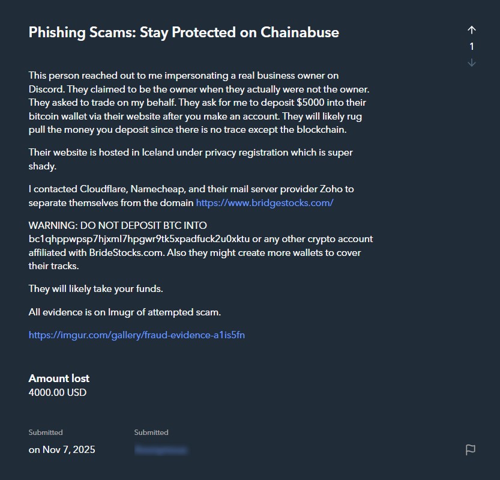Click the report flag near the submitter name
Viewport: 500px width, 480px height.
(471, 449)
